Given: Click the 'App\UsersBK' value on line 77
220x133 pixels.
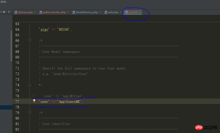Looking at the screenshot, I should click(x=69, y=102).
